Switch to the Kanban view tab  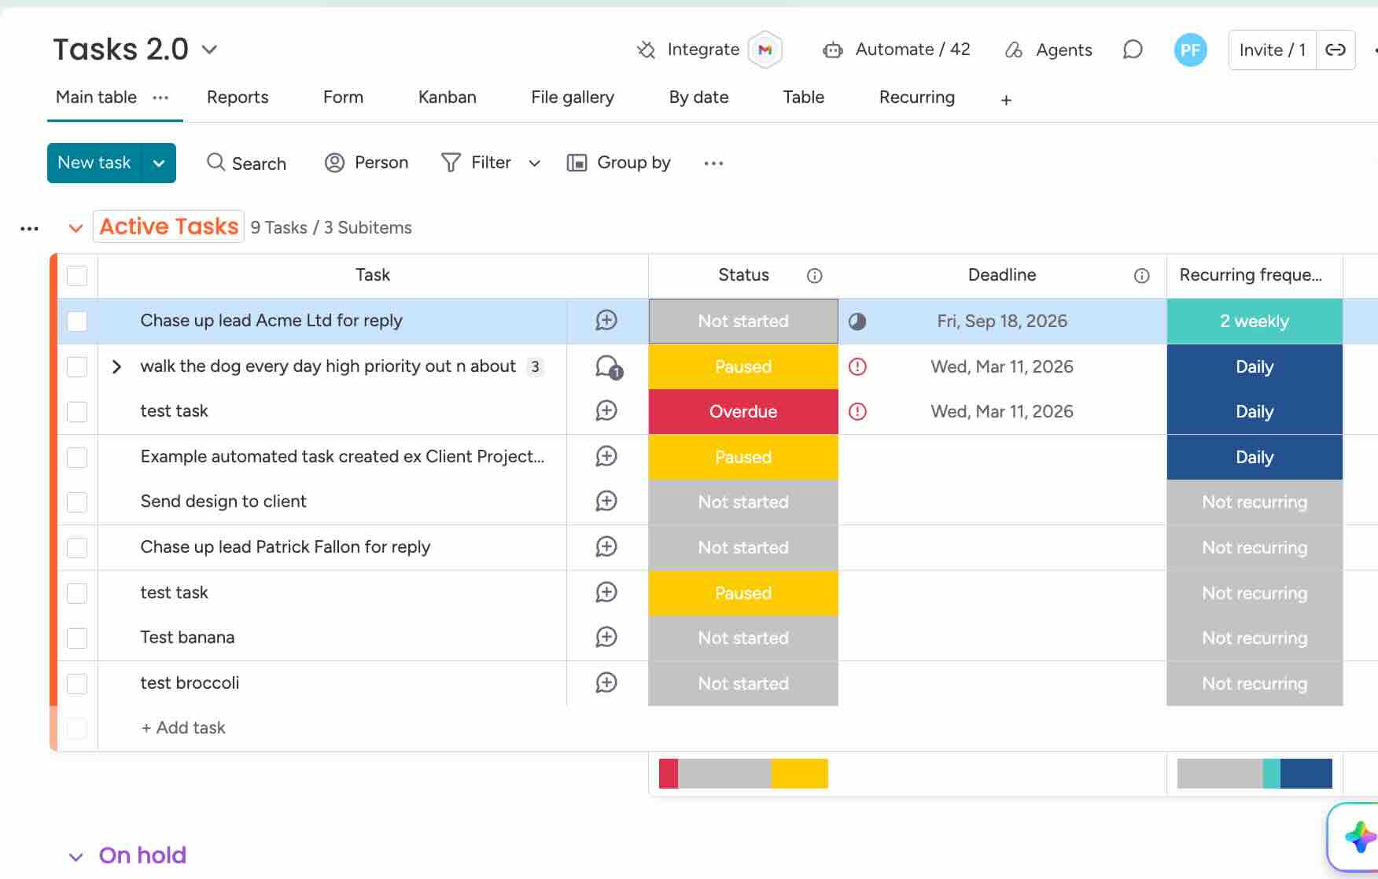447,97
